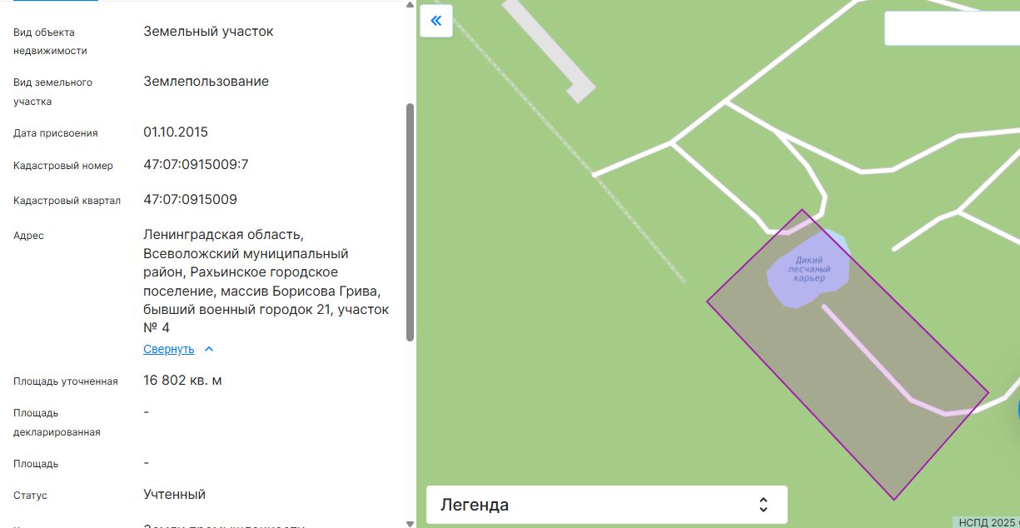Click the status value Учтенный

174,495
